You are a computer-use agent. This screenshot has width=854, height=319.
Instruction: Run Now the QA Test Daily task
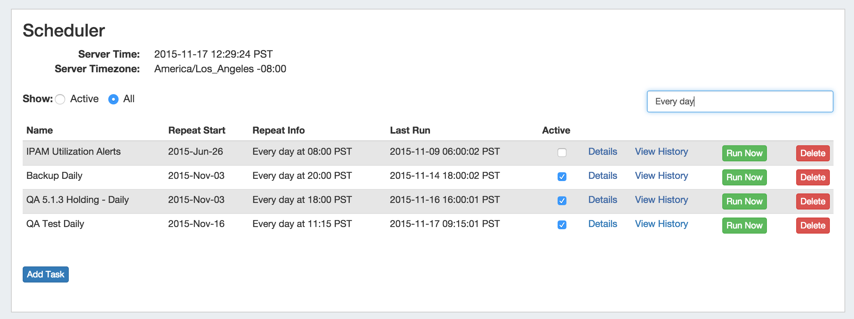[x=744, y=226]
